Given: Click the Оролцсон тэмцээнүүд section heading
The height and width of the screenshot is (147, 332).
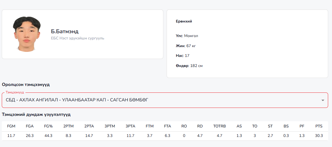Looking at the screenshot, I should pos(26,84).
